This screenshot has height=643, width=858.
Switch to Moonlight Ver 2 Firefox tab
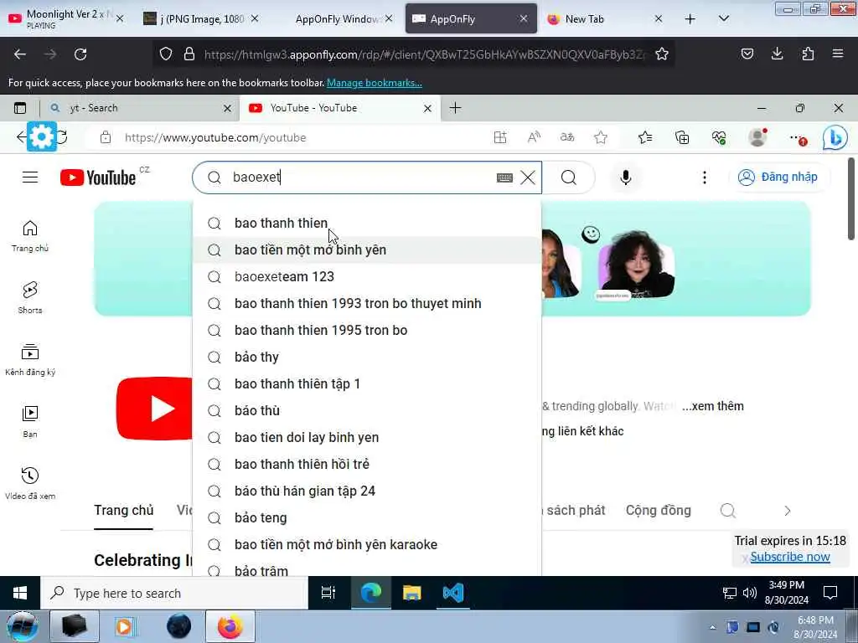coord(64,18)
